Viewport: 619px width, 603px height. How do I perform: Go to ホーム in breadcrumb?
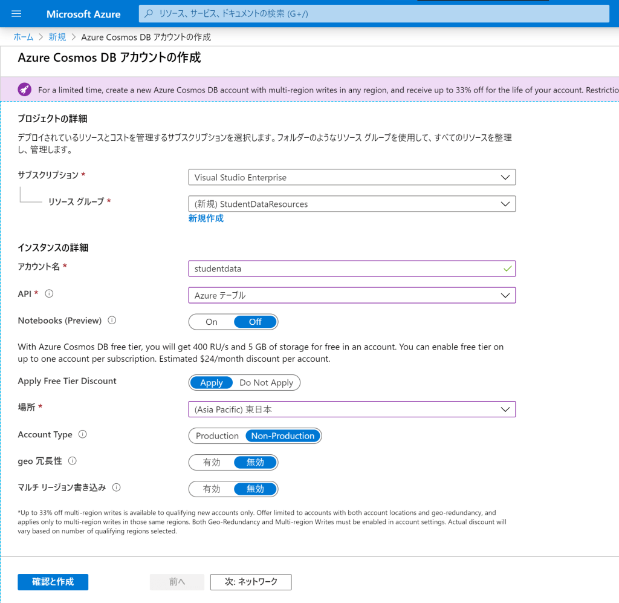point(24,37)
